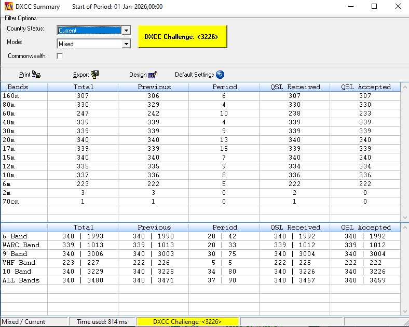Select the 6 Band summary row label

click(x=15, y=236)
